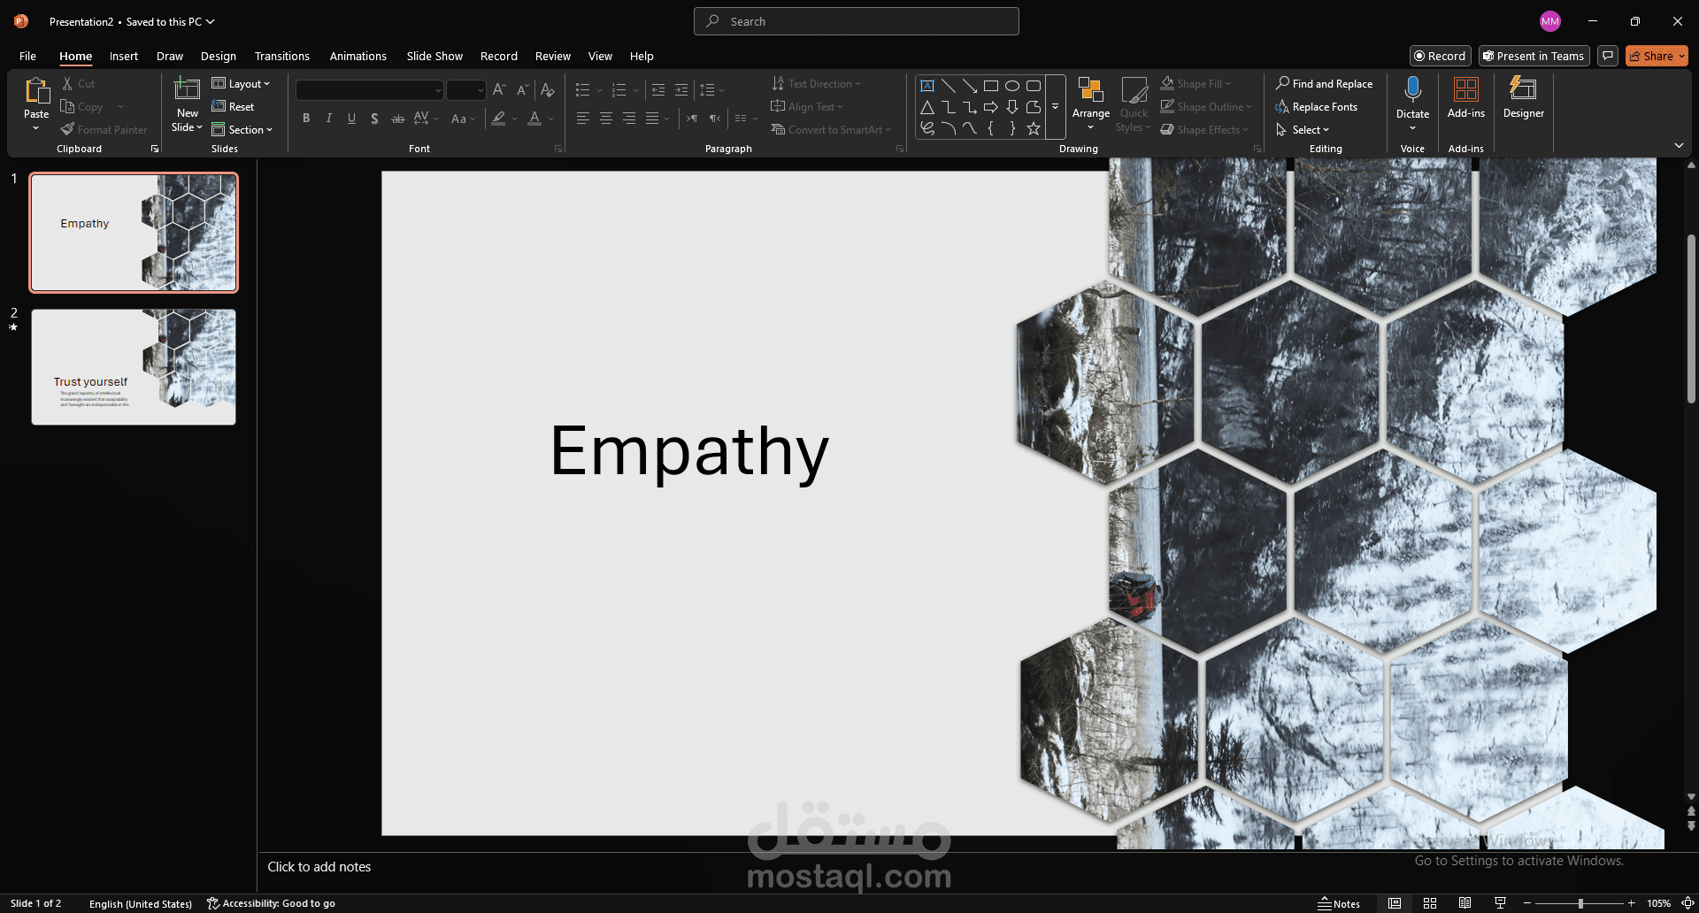Select the text box shape
This screenshot has width=1699, height=913.
point(927,86)
